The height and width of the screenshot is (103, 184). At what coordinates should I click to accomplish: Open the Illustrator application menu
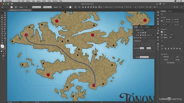pos(8,1)
